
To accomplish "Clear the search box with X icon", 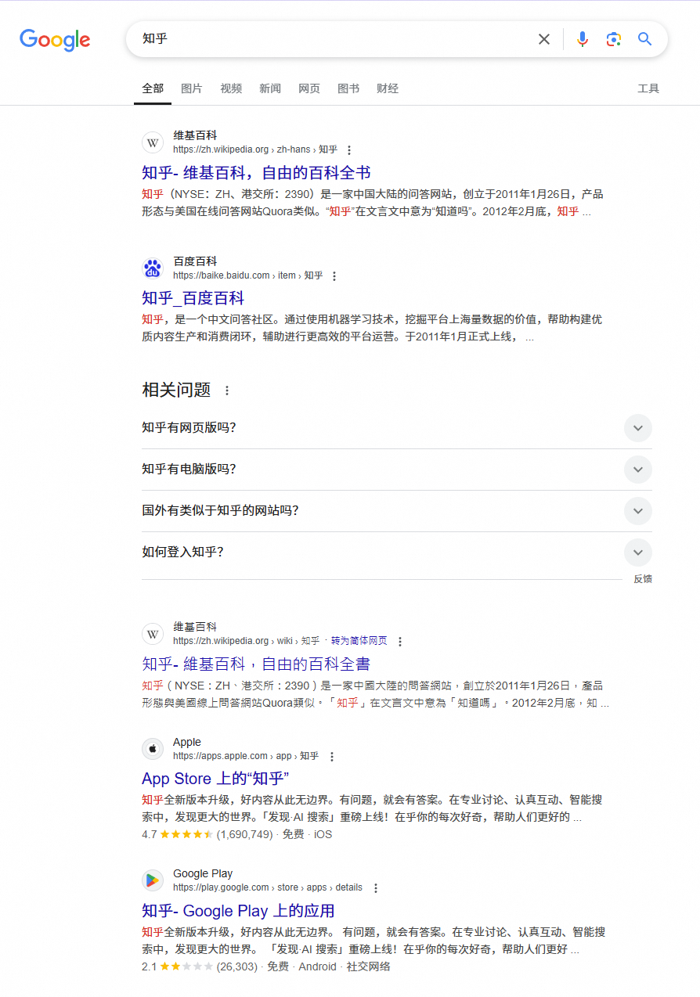I will coord(544,39).
